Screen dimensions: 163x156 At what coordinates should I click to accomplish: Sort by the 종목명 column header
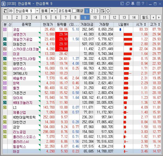(27, 25)
